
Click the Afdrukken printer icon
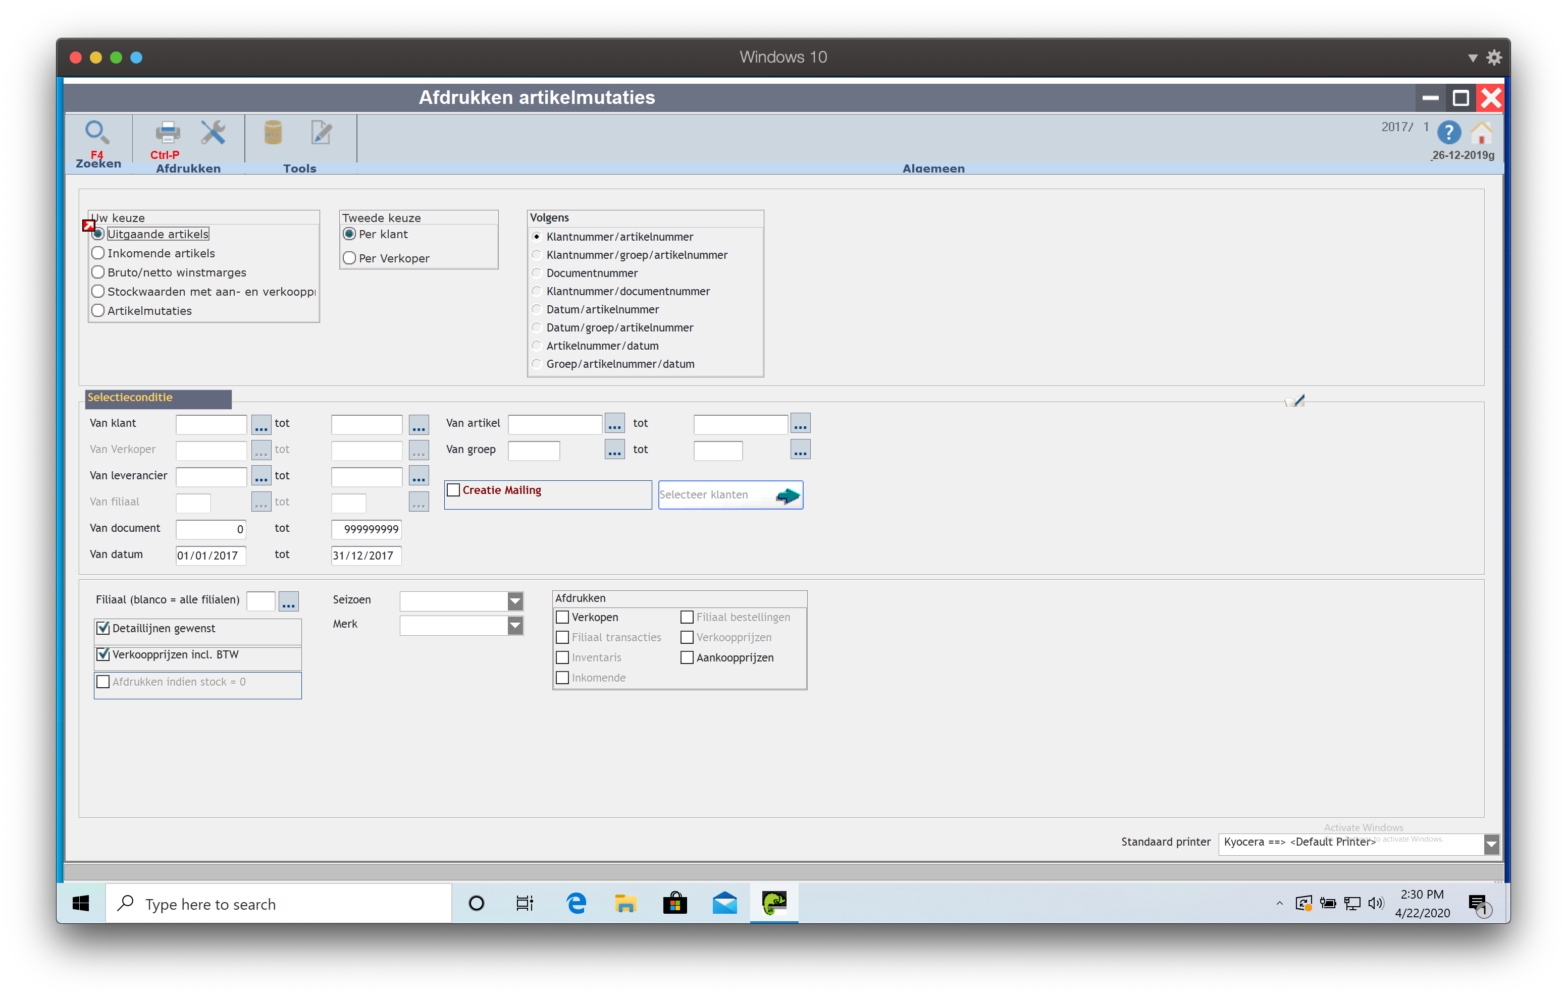pyautogui.click(x=167, y=133)
